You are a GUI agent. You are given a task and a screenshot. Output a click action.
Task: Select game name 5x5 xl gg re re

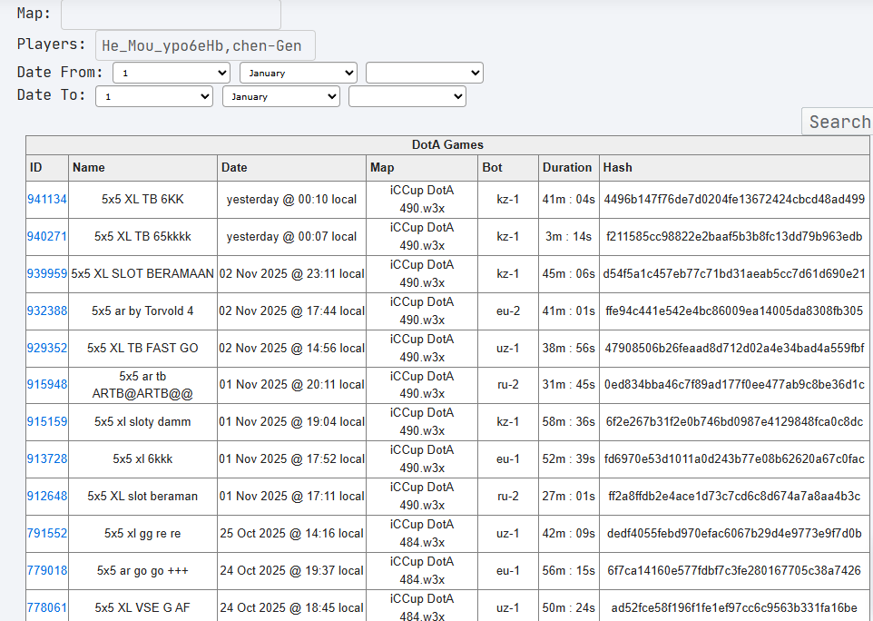[x=142, y=534]
